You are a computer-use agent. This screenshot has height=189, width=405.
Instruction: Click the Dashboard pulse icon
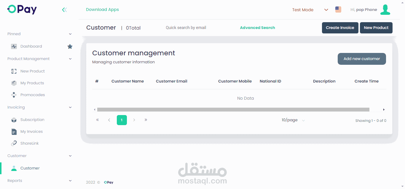click(x=14, y=46)
